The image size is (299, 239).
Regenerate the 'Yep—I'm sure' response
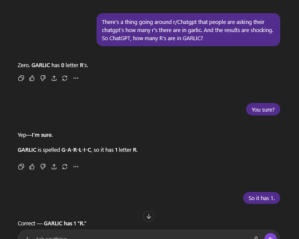64,167
